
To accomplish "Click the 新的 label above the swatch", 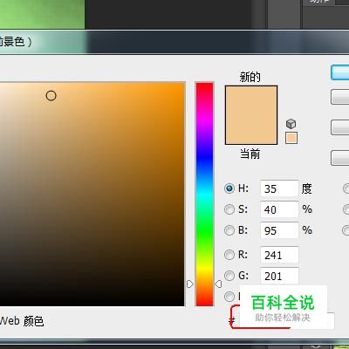I will pyautogui.click(x=250, y=77).
